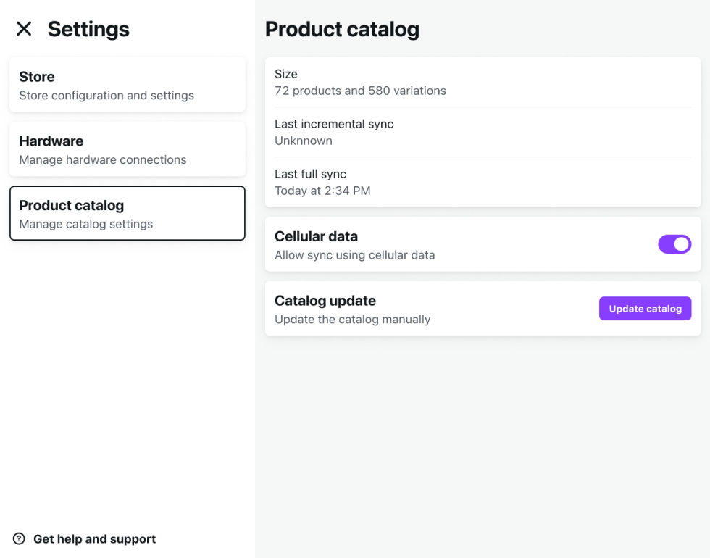
Task: Click the Product catalog page heading
Action: [342, 30]
